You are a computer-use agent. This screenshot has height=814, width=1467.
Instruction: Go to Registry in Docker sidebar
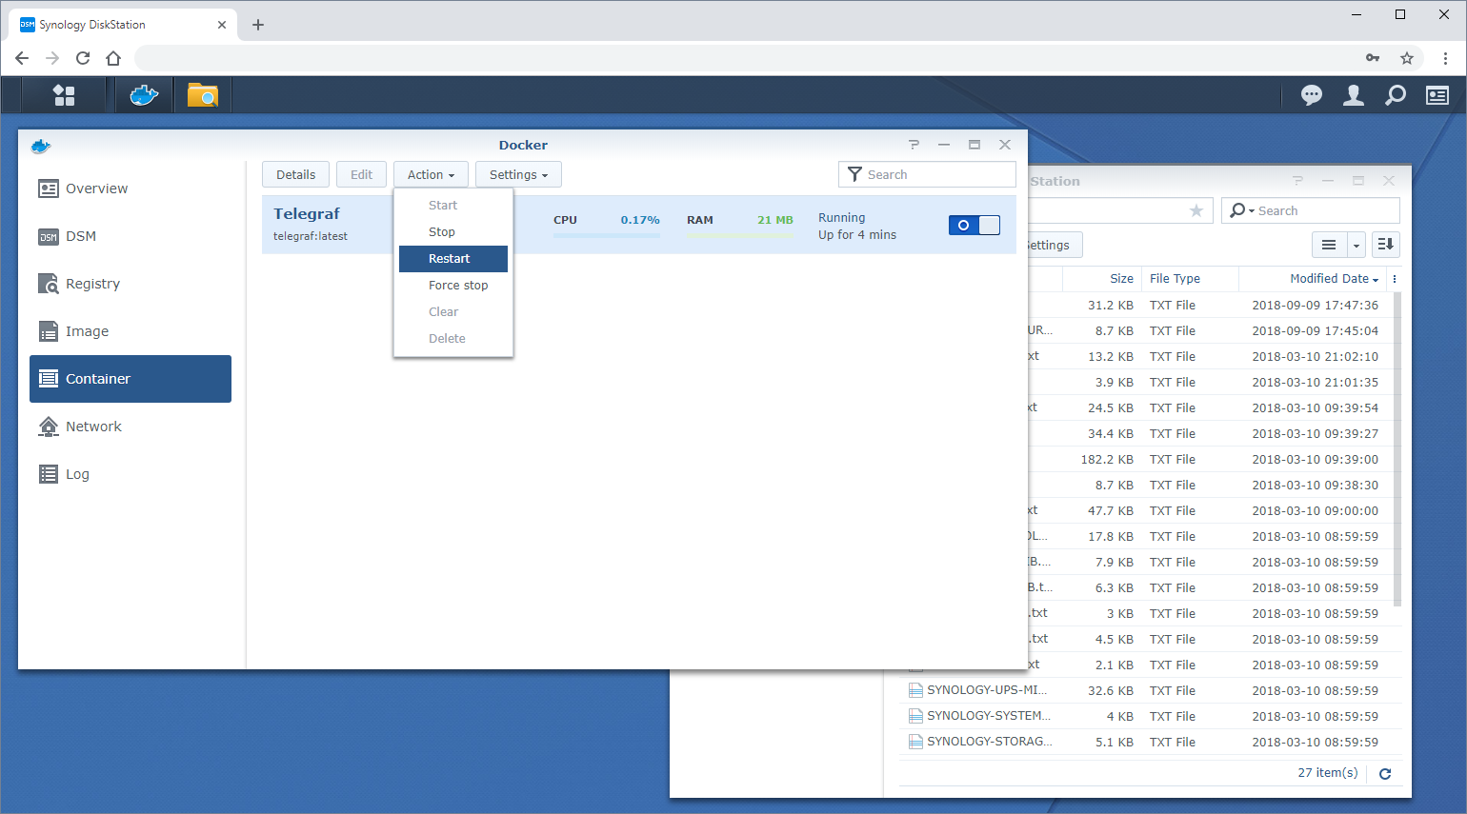tap(131, 284)
